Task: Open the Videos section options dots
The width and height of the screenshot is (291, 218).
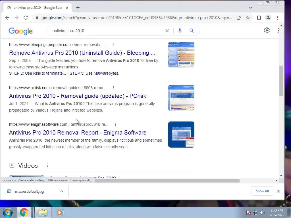Action: tap(48, 165)
